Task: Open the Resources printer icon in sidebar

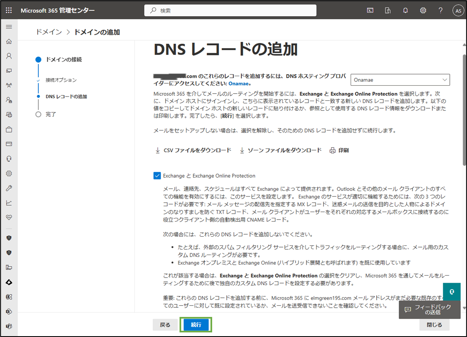Action: coord(9,115)
